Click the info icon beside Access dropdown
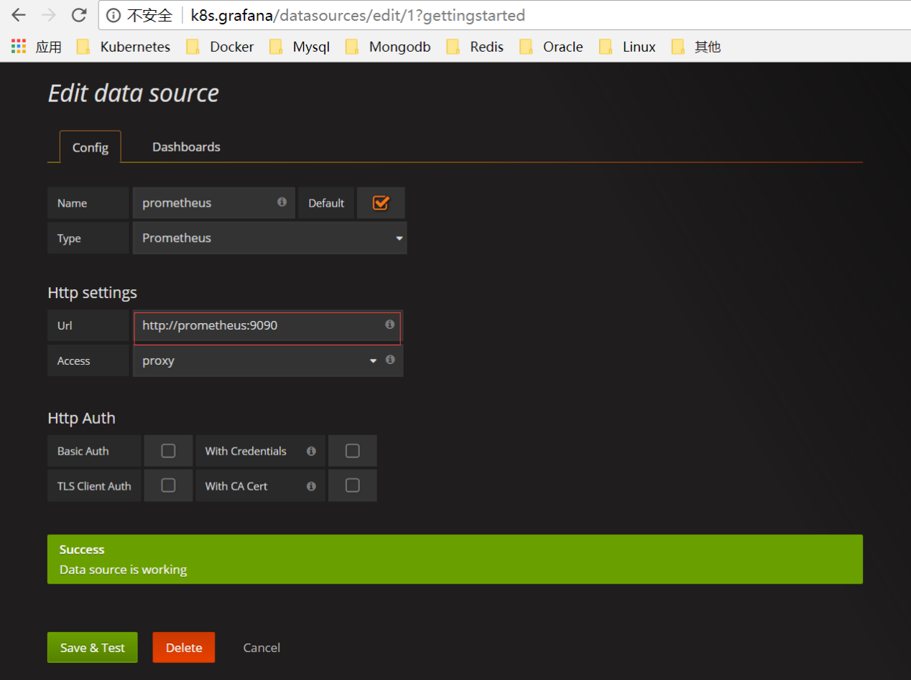Image resolution: width=911 pixels, height=680 pixels. 390,360
